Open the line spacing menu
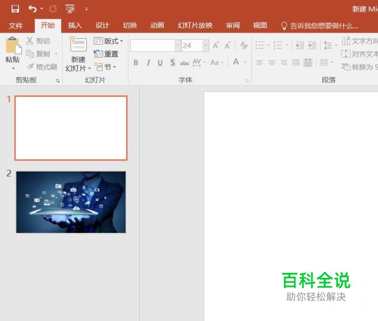378x321 pixels. pos(330,45)
